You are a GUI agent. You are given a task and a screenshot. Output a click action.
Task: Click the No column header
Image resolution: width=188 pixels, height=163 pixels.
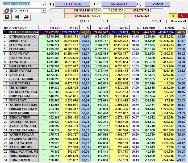6,28
